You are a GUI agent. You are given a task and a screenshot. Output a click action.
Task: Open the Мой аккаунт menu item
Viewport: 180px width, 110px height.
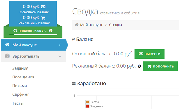coord(33,45)
